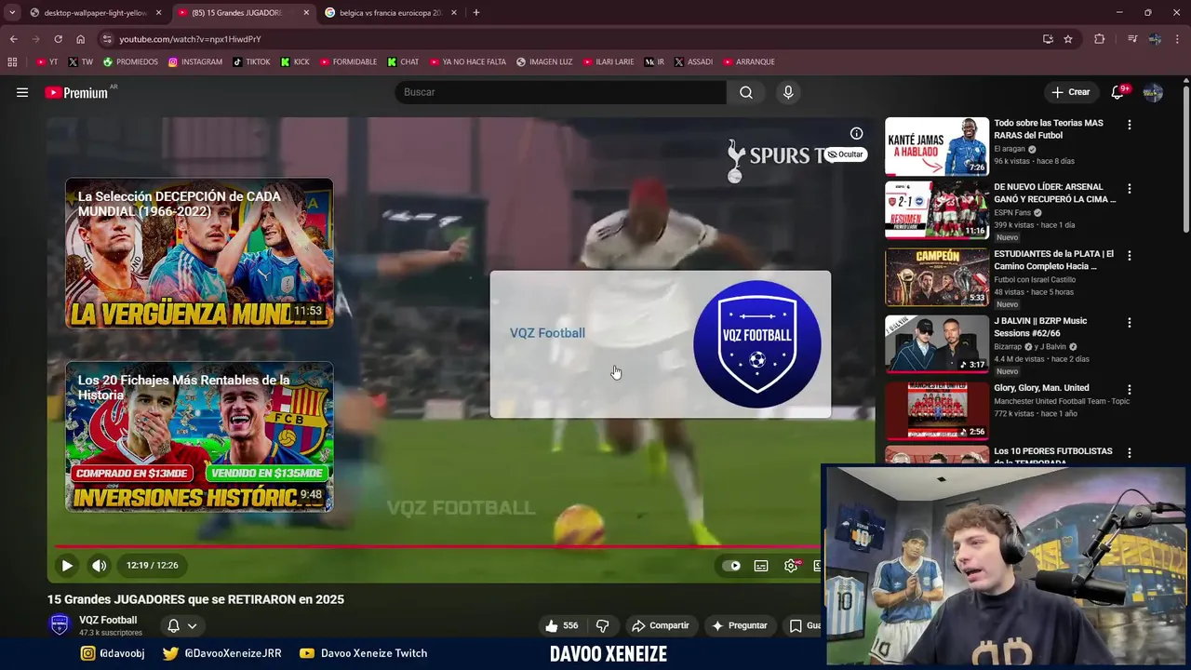The image size is (1191, 670).
Task: Mute the video volume icon
Action: pyautogui.click(x=100, y=565)
